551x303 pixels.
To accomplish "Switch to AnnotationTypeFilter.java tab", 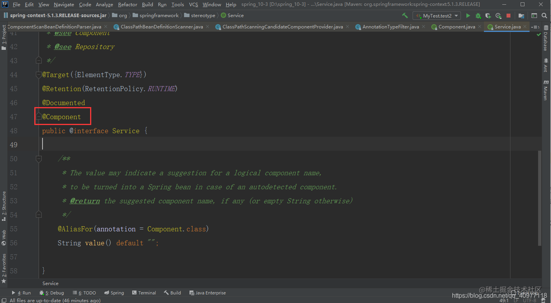I will pyautogui.click(x=390, y=27).
